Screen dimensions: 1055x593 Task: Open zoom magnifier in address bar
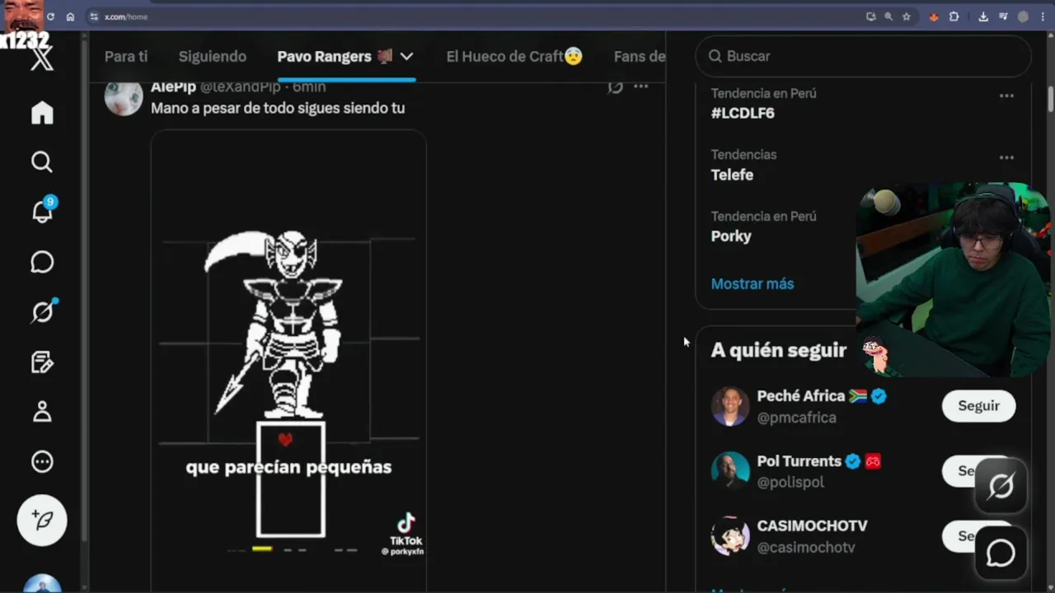pyautogui.click(x=889, y=16)
